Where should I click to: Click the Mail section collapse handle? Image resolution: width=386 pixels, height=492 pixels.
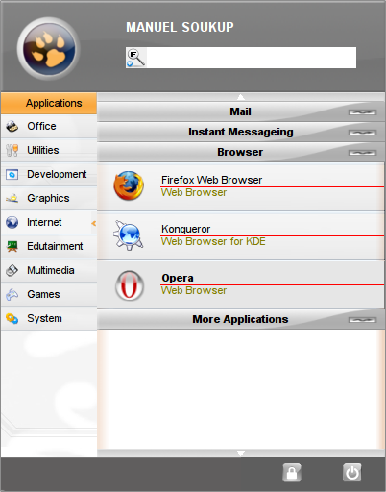(x=362, y=112)
